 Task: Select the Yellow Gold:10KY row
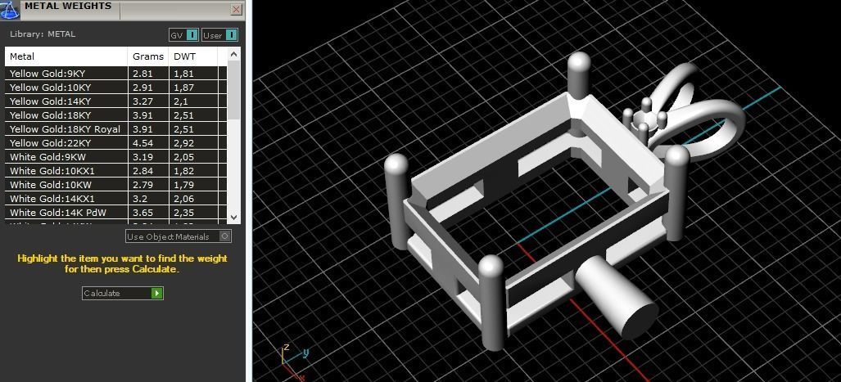click(x=115, y=88)
